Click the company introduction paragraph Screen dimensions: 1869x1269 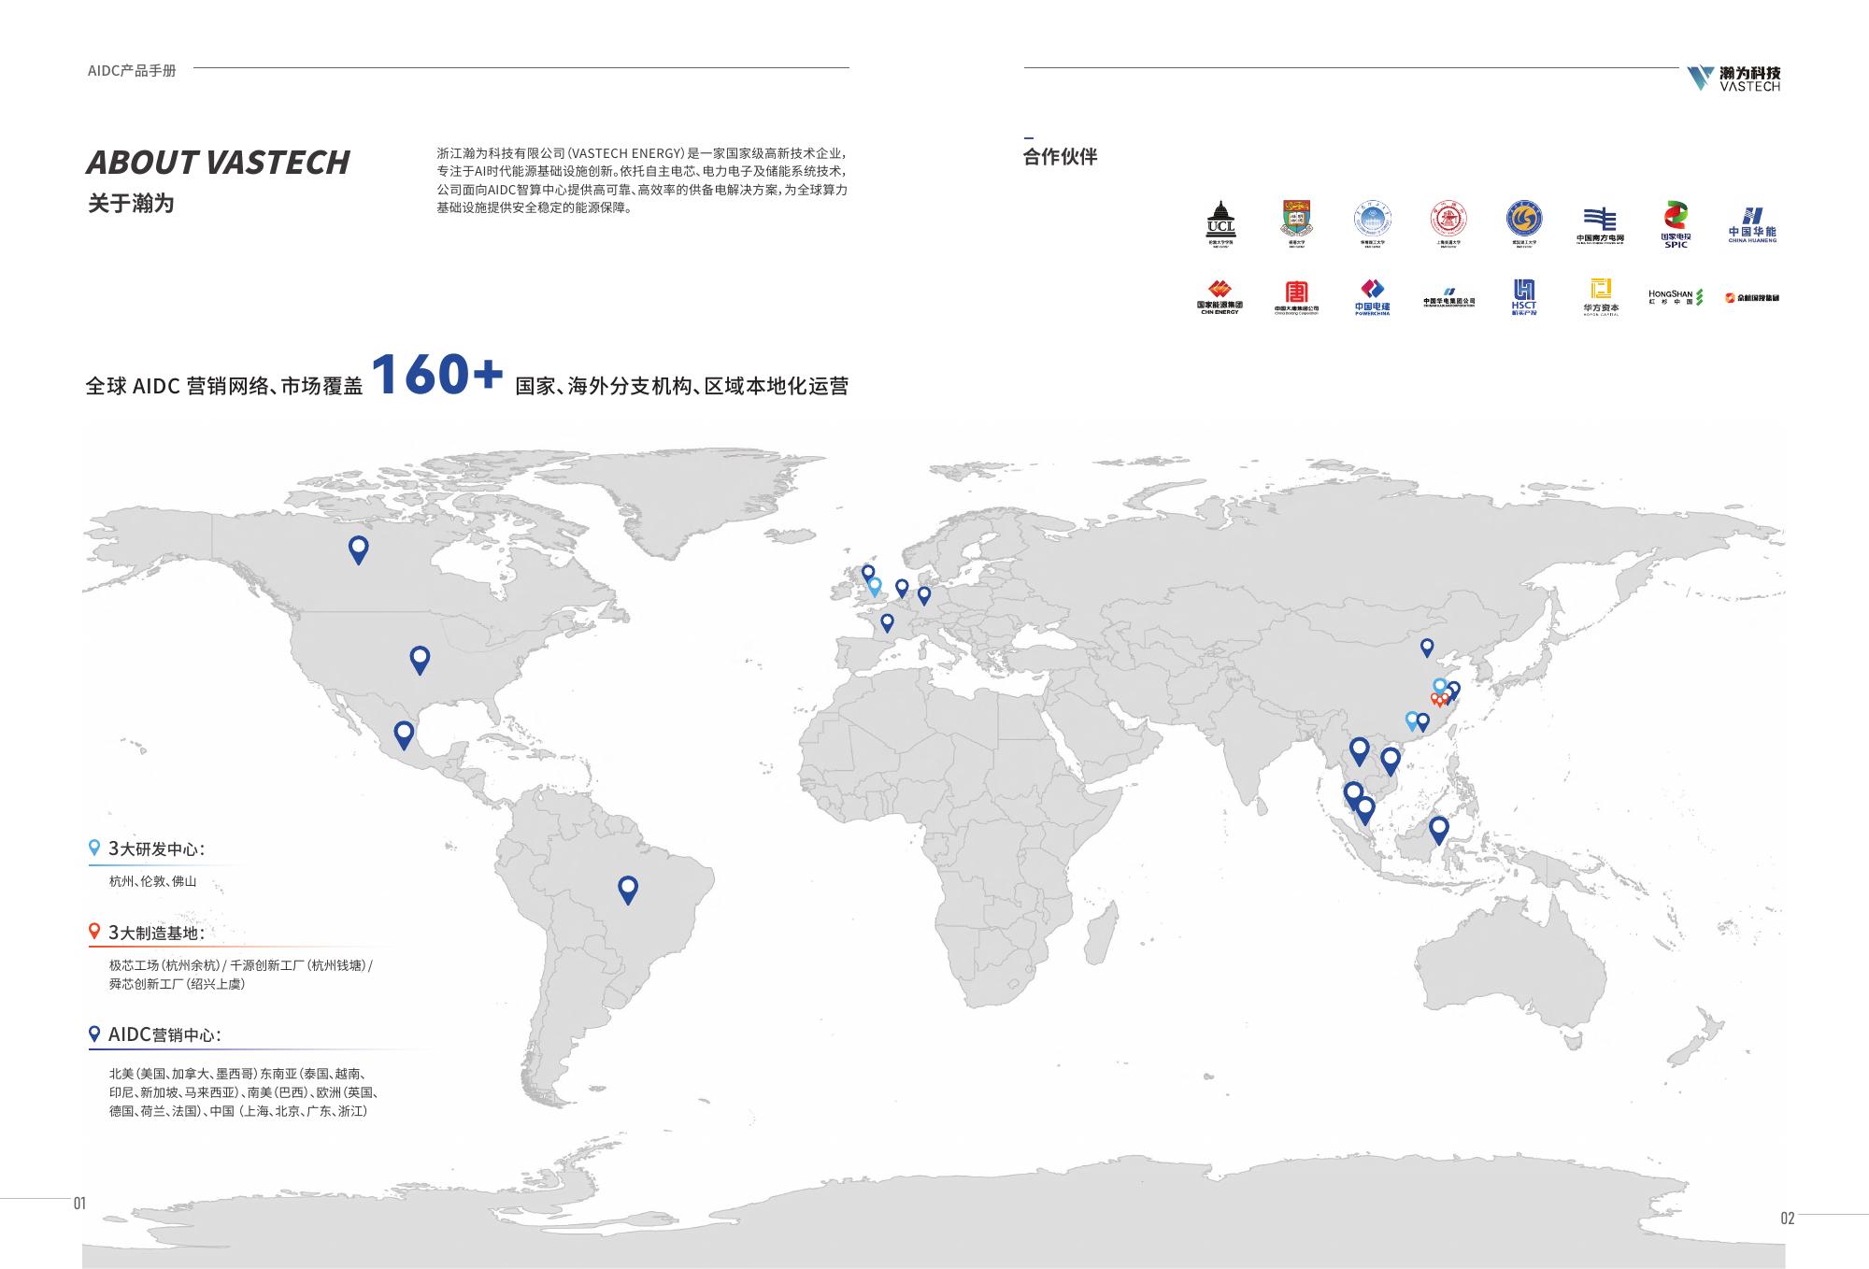click(642, 180)
